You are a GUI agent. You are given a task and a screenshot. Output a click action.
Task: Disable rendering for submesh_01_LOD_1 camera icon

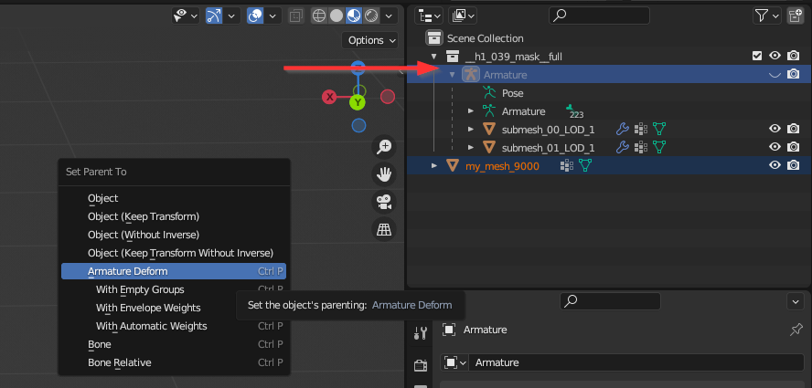click(794, 147)
